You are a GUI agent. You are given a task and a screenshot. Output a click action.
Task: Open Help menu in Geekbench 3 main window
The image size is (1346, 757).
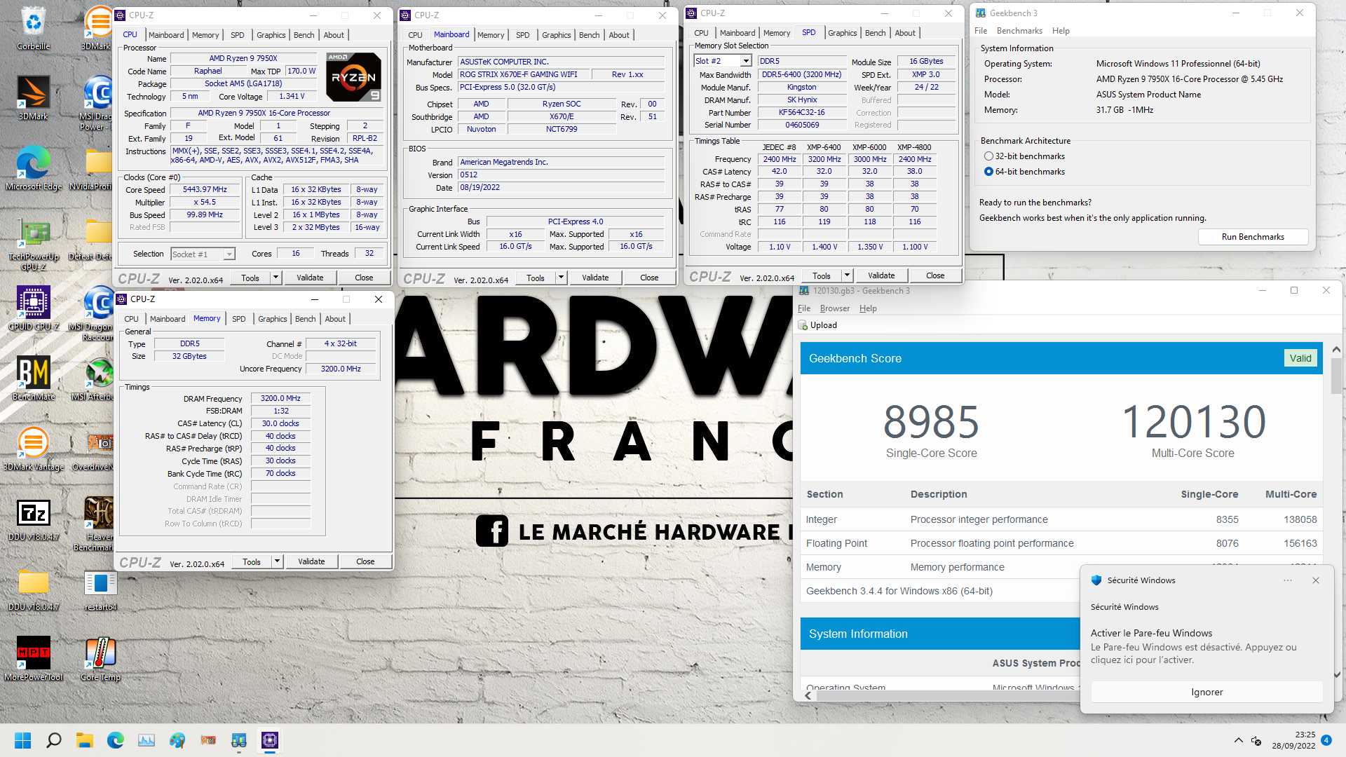click(1061, 31)
